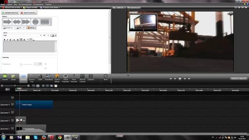Play the preview video
The height and width of the screenshot is (140, 249).
(180, 79)
